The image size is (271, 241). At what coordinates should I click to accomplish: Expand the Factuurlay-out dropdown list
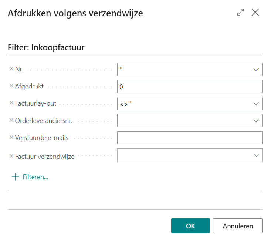(x=256, y=104)
